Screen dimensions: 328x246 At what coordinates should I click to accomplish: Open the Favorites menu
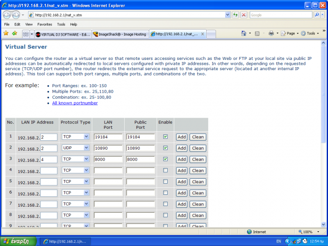[45, 24]
